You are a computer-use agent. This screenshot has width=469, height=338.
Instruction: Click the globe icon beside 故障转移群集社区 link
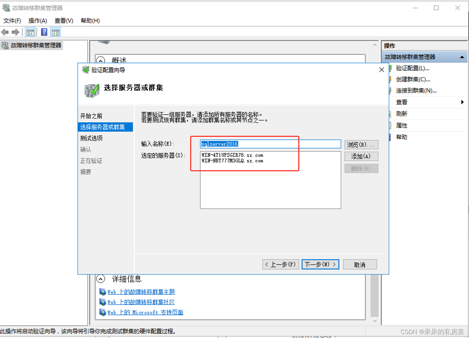pyautogui.click(x=103, y=302)
